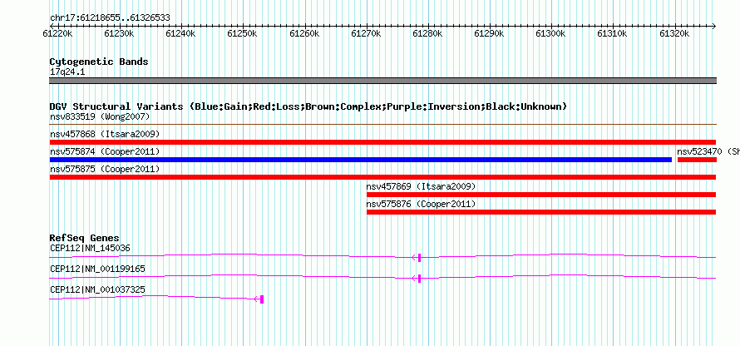This screenshot has height=346, width=740.
Task: Select the RefSeq Genes track title
Action: point(85,238)
